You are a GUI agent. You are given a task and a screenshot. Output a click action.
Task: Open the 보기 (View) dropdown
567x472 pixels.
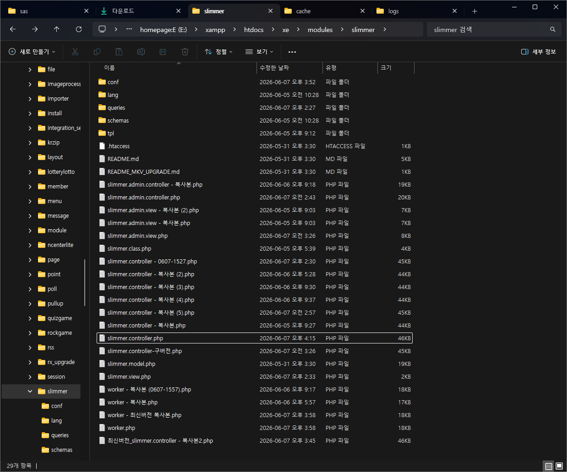click(259, 52)
